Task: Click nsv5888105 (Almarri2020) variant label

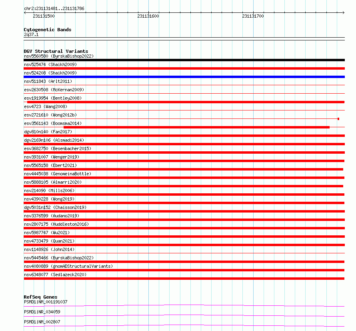Action: [x=53, y=182]
